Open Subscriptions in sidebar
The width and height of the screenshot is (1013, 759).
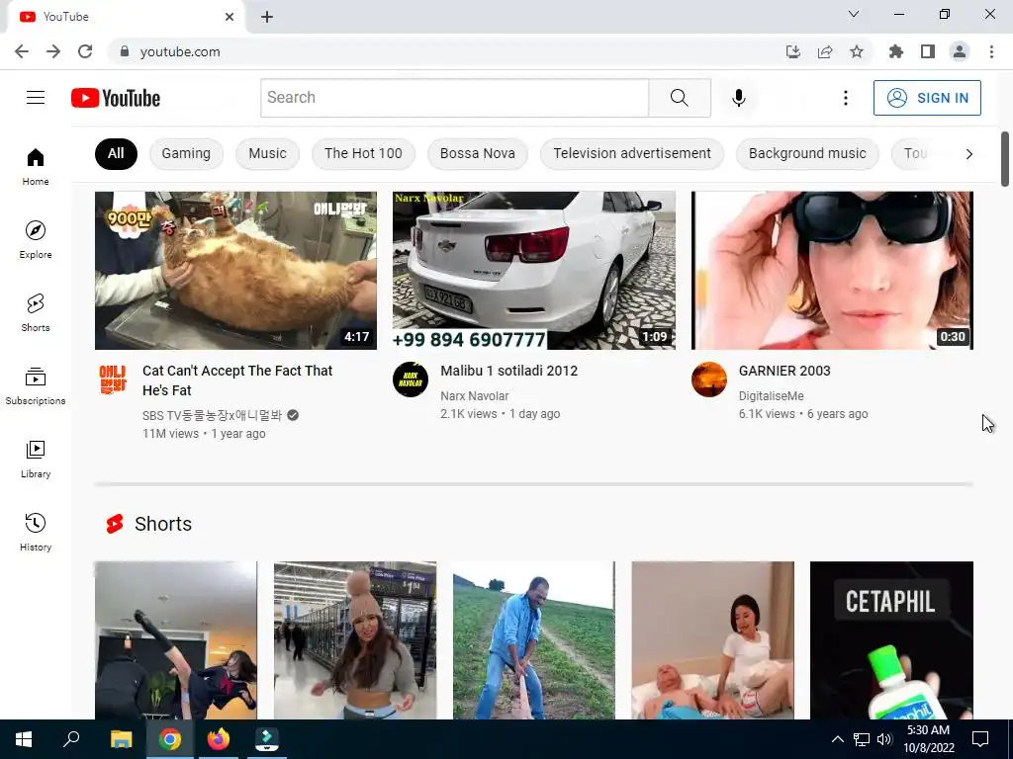point(36,386)
